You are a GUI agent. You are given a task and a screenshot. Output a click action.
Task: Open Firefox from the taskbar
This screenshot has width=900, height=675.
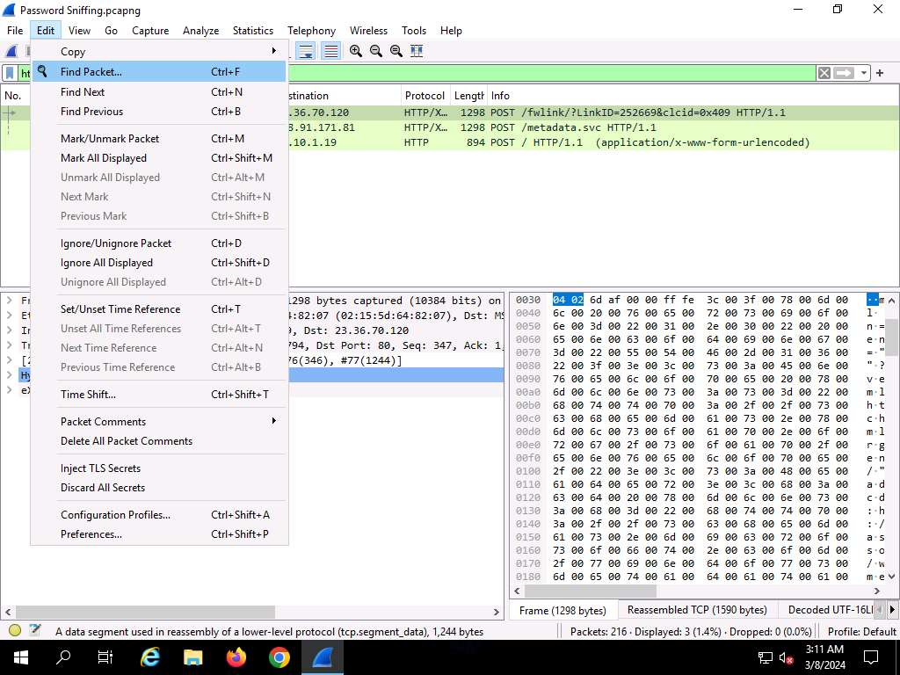[x=236, y=657]
